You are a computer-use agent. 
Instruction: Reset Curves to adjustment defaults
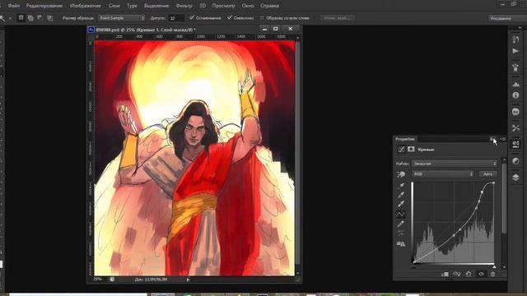click(x=469, y=274)
